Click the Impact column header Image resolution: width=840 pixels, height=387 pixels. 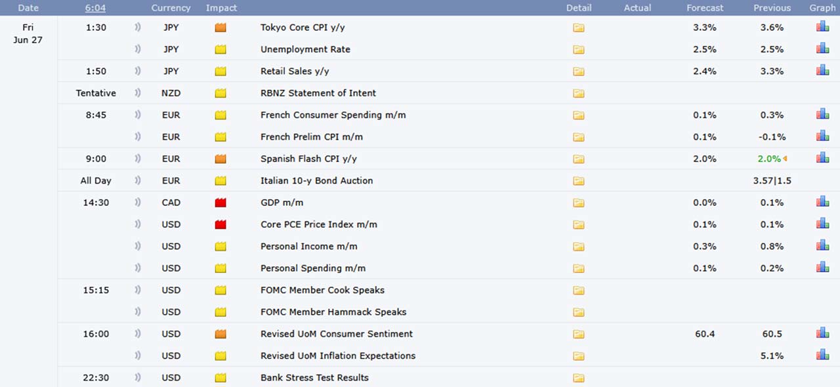[221, 8]
